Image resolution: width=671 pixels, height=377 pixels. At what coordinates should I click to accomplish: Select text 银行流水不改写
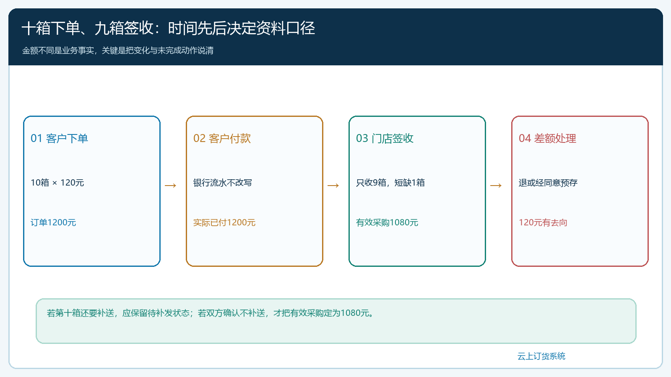click(223, 183)
